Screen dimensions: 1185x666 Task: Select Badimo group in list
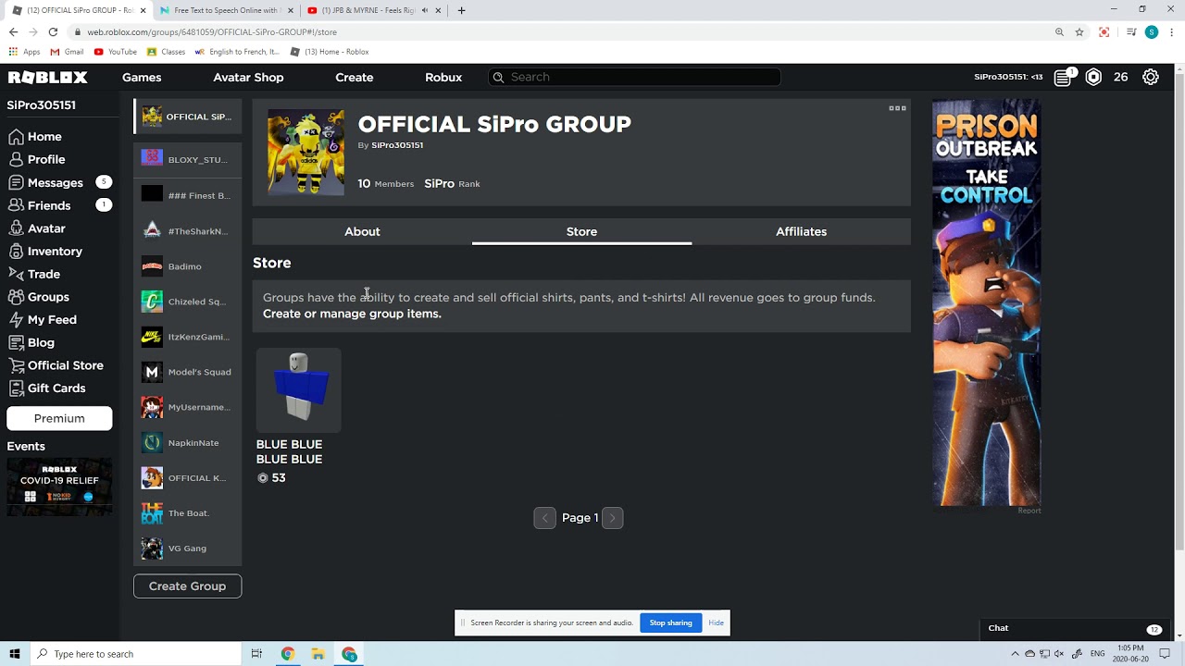click(x=188, y=266)
